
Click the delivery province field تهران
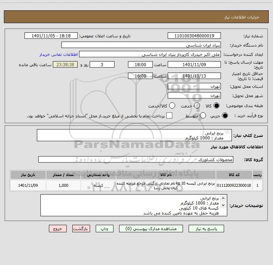coord(194,86)
